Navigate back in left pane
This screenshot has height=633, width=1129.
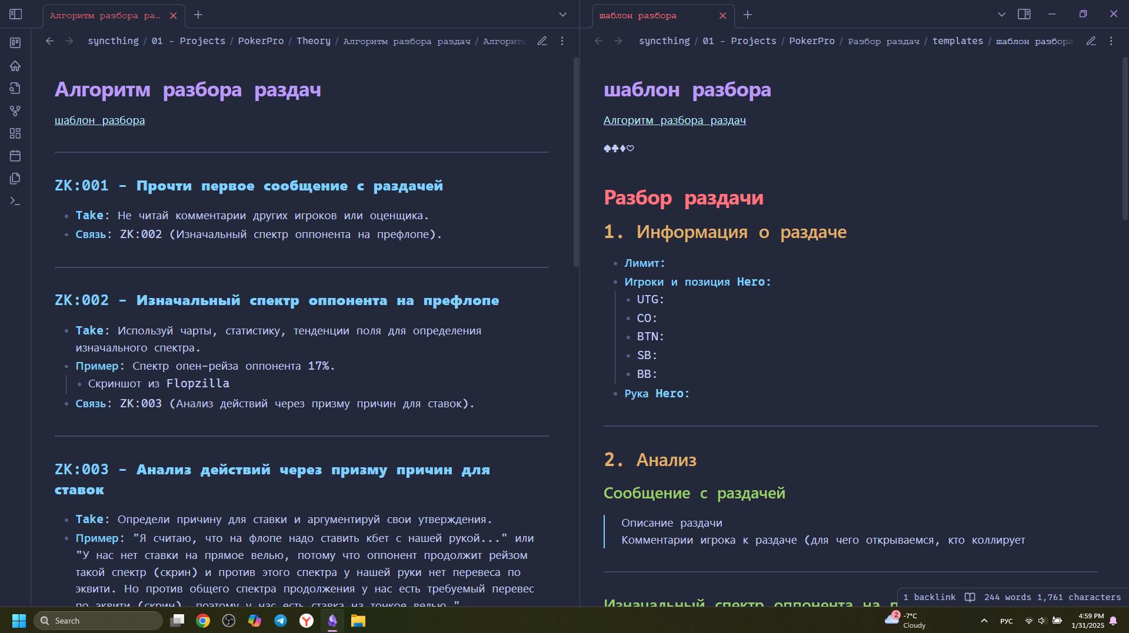pos(50,41)
